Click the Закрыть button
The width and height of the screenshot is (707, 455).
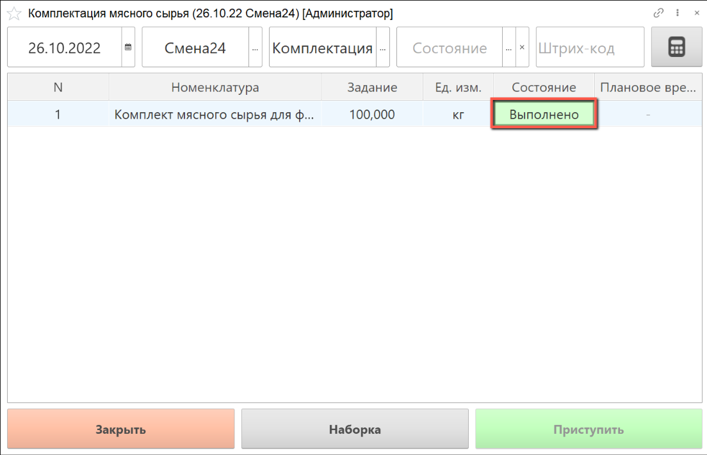point(121,429)
